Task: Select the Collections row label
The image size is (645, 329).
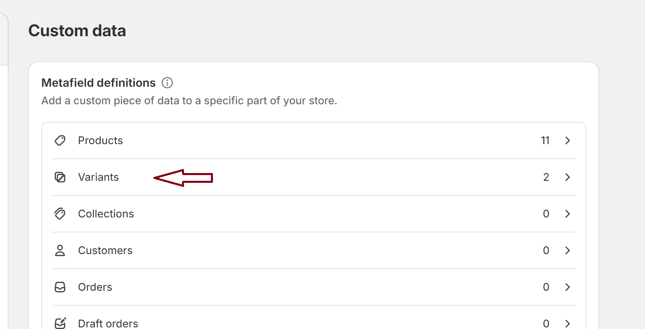Action: coord(106,214)
